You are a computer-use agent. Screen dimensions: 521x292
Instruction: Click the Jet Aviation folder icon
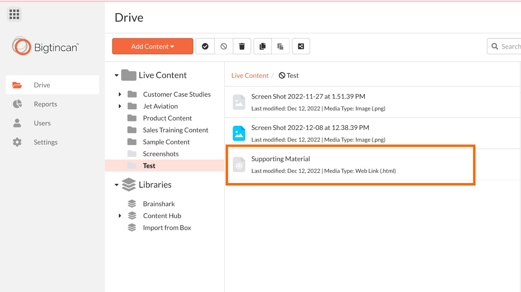[132, 106]
